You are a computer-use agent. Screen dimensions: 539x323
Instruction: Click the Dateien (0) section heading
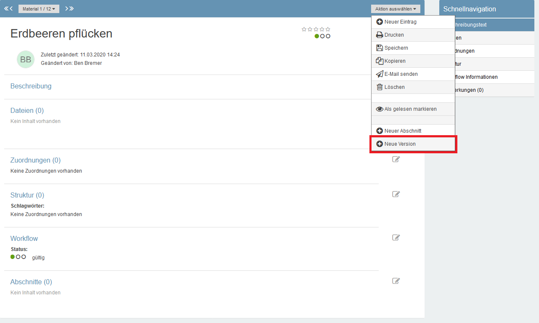point(27,110)
